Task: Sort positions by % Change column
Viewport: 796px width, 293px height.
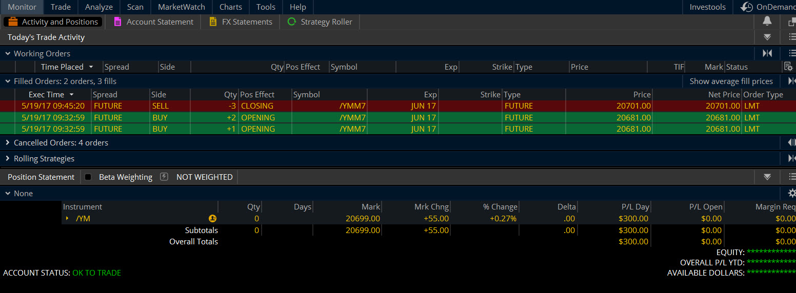Action: (500, 206)
